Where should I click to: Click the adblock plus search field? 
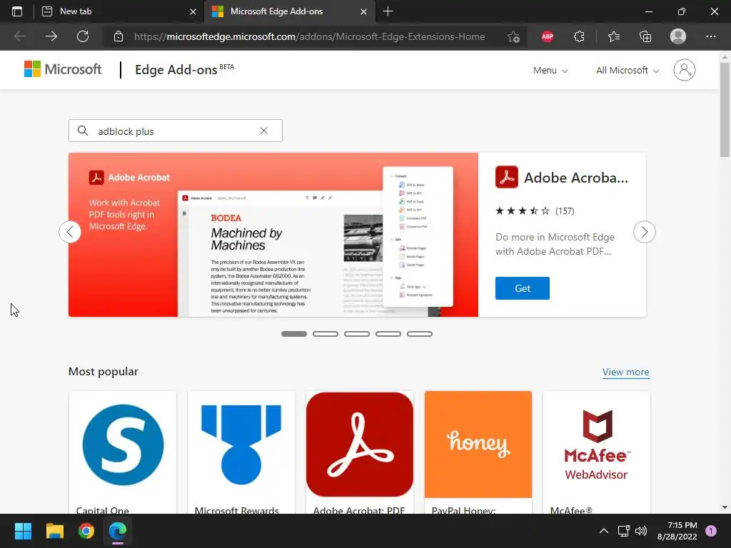click(176, 131)
